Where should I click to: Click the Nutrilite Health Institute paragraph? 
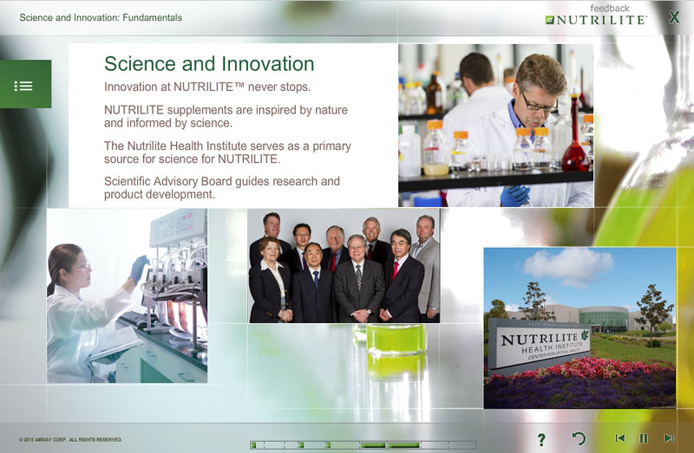[227, 152]
